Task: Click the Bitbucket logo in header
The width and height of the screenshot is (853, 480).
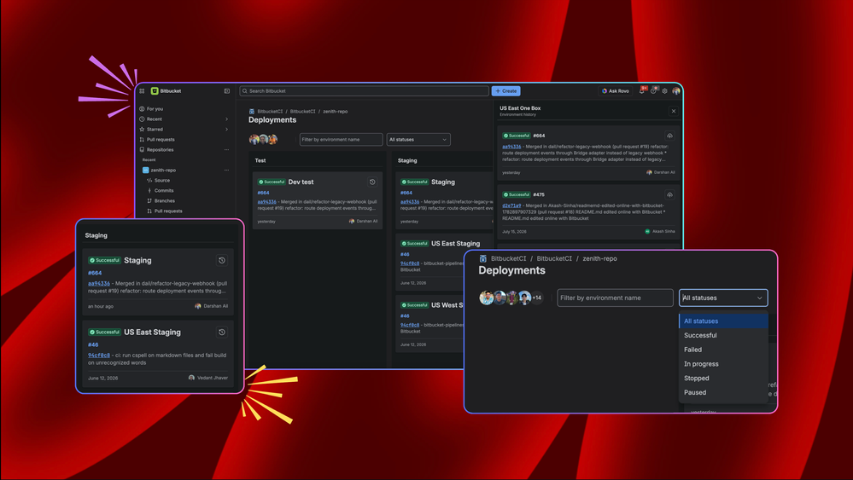Action: click(166, 91)
